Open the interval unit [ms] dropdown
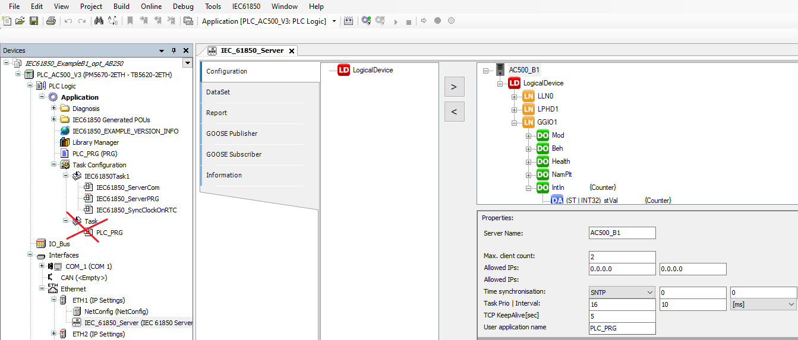This screenshot has width=798, height=340. click(763, 304)
